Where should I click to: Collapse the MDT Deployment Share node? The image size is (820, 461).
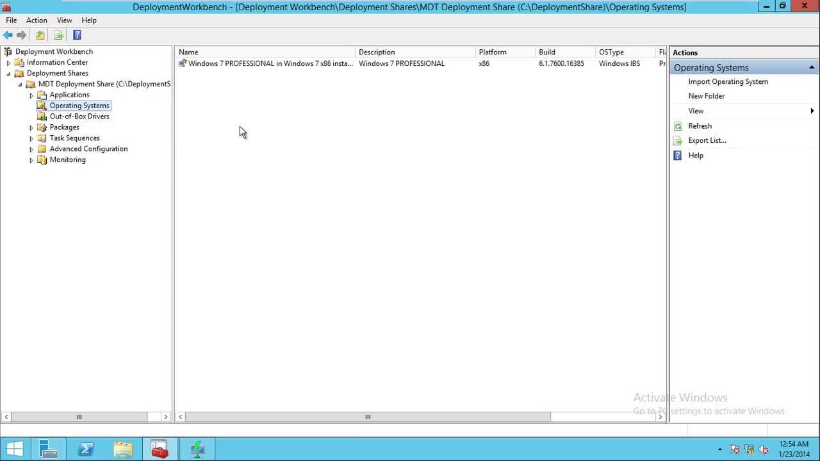point(20,85)
